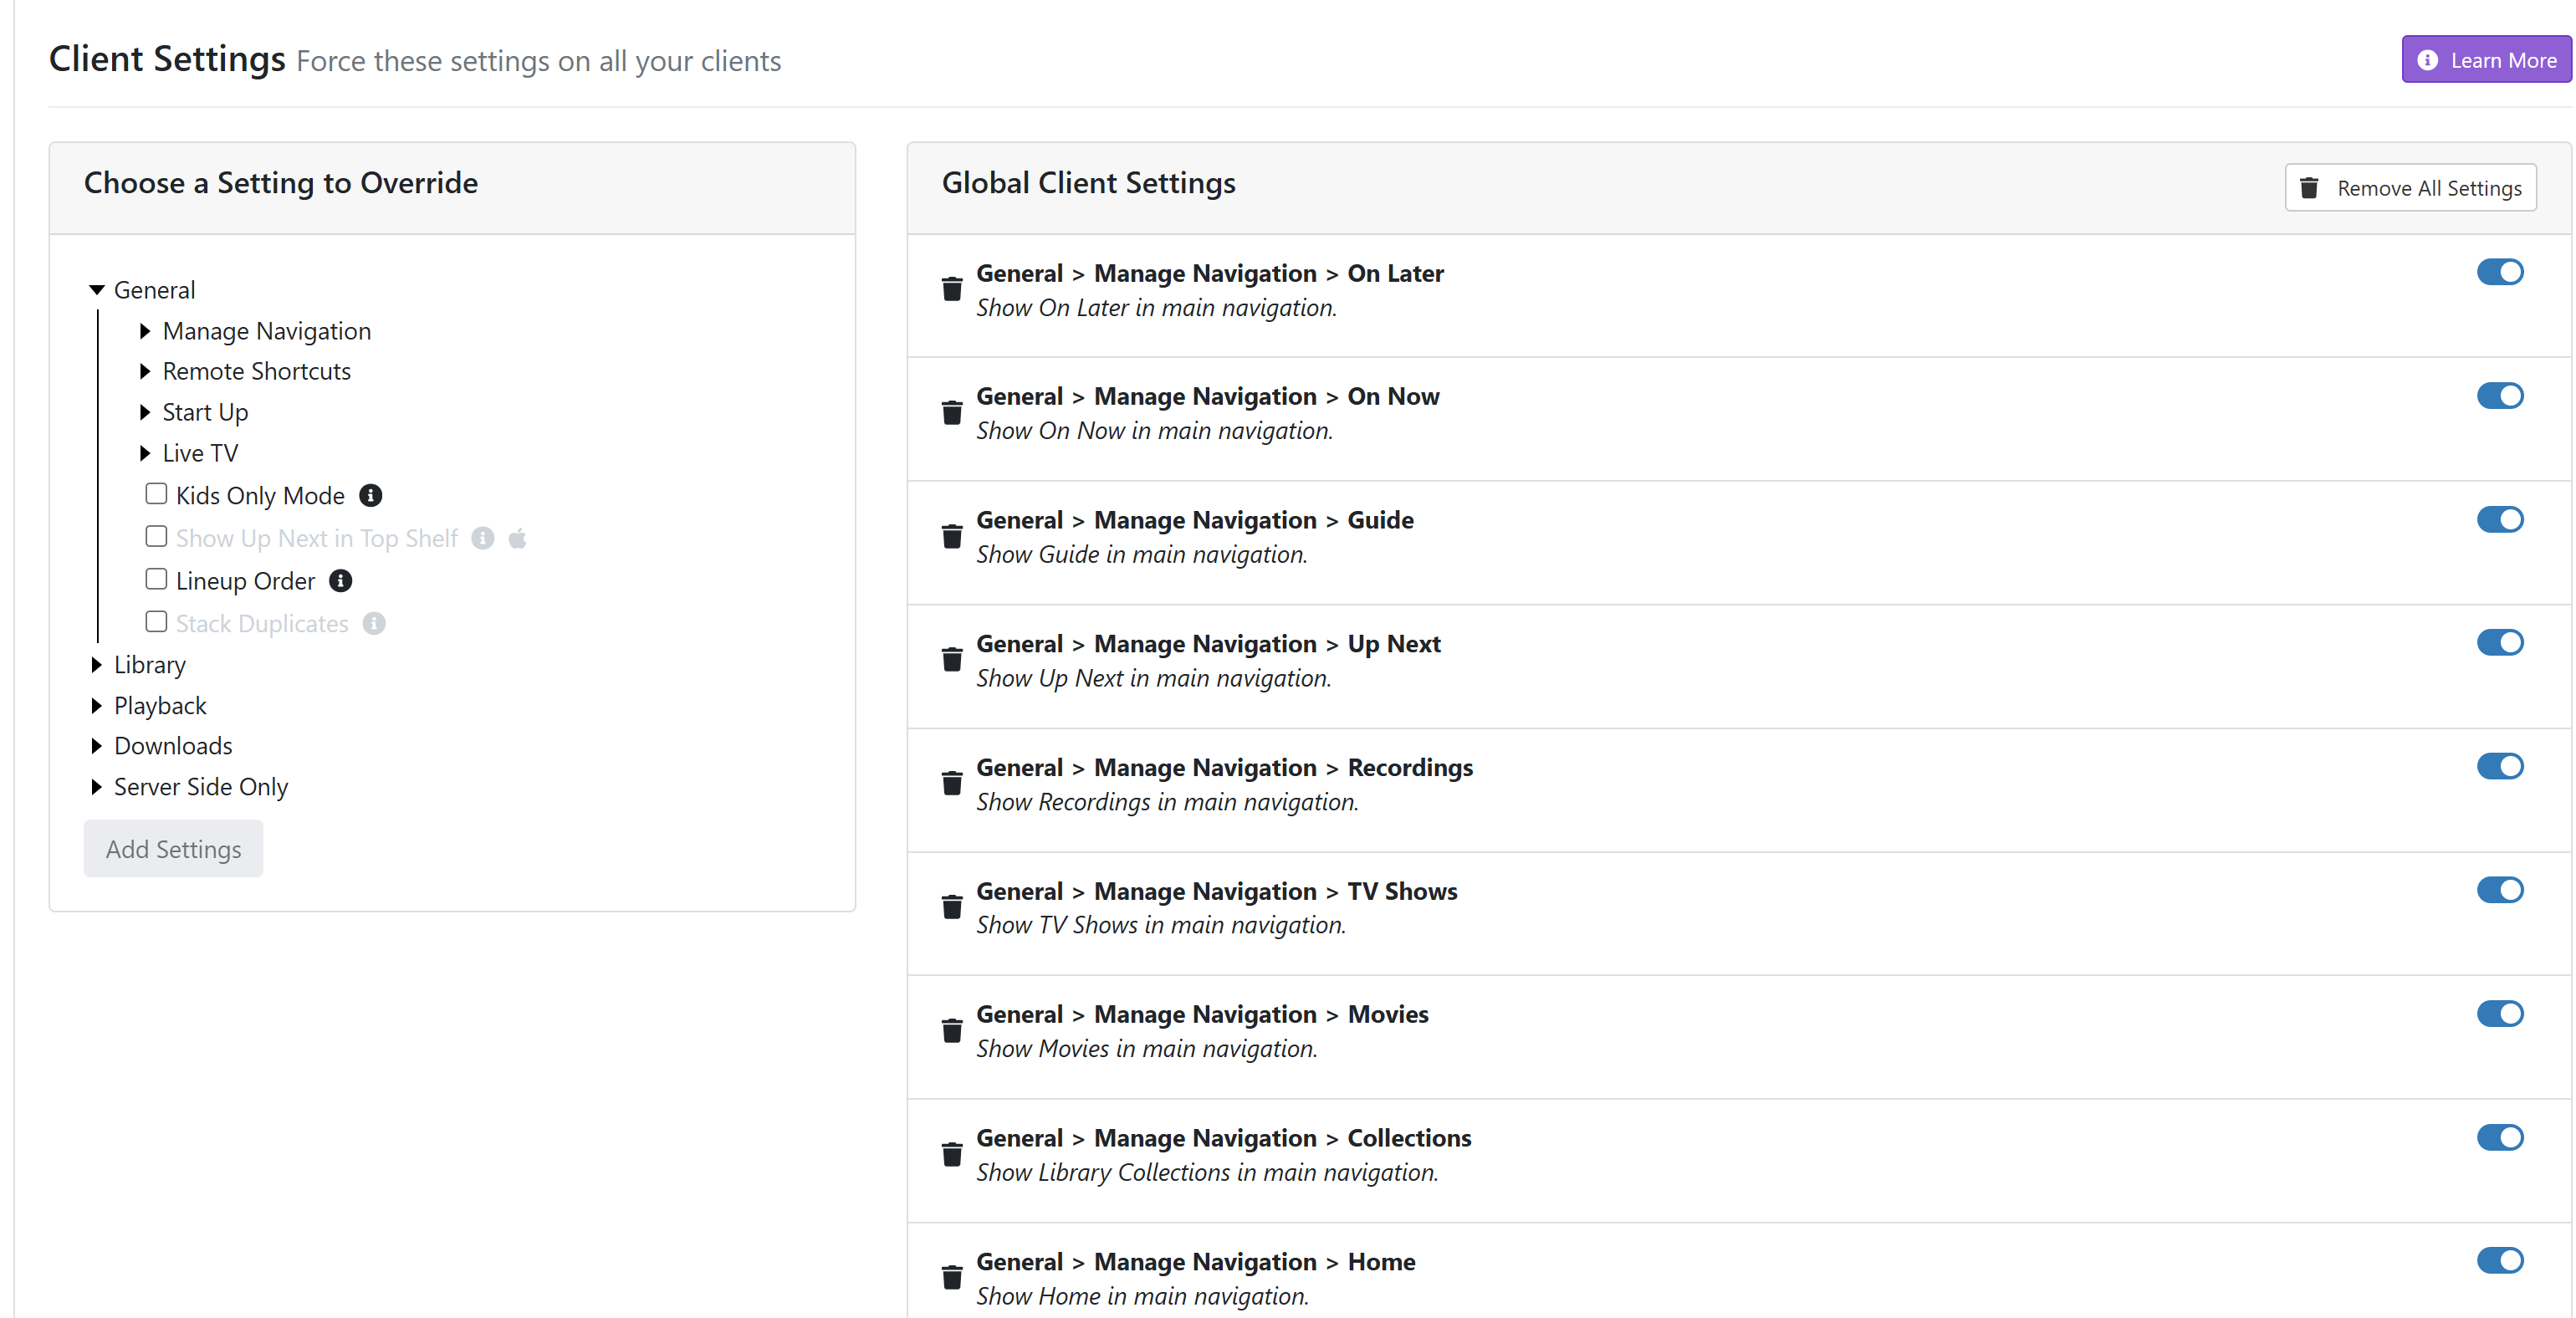Image resolution: width=2576 pixels, height=1318 pixels.
Task: Delete the Recordings override with trash icon
Action: 951,784
